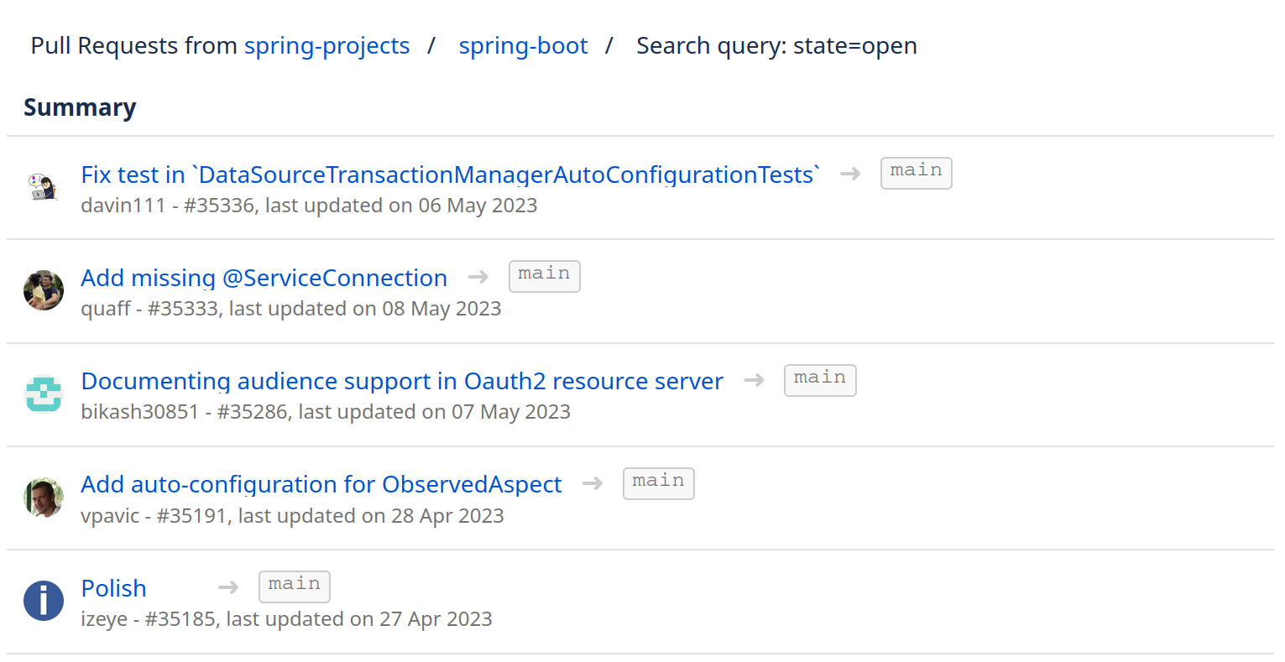1285x662 pixels.
Task: Click main branch tag on PR #35336
Action: pos(916,173)
